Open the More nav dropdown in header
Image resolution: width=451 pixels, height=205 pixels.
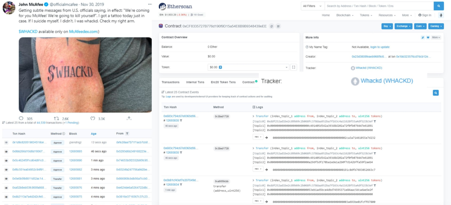tap(407, 15)
